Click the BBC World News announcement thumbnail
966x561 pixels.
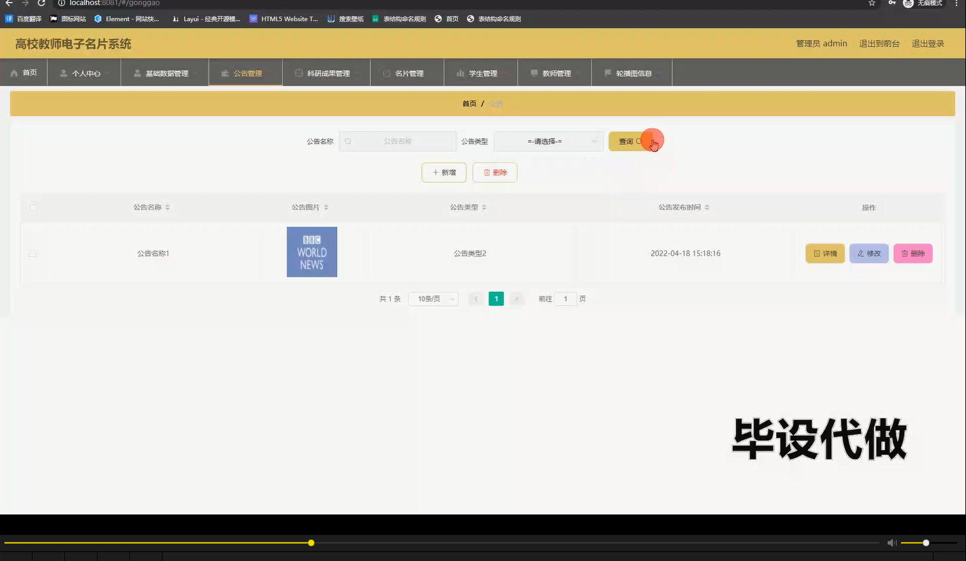(x=312, y=252)
